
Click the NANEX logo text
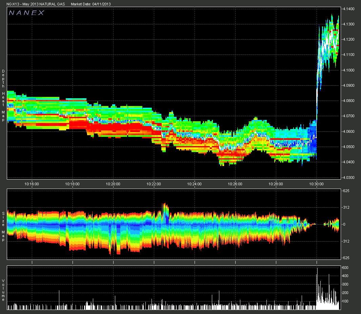(x=26, y=13)
